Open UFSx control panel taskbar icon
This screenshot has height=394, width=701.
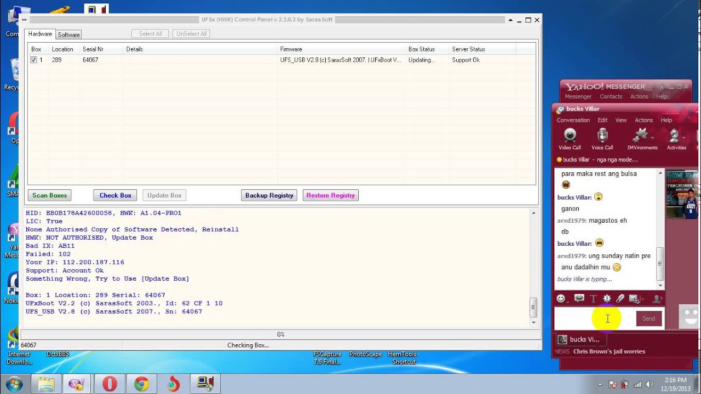click(205, 384)
